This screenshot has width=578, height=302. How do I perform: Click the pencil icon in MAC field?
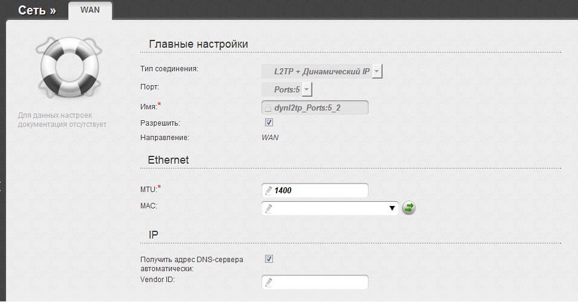[x=269, y=208]
